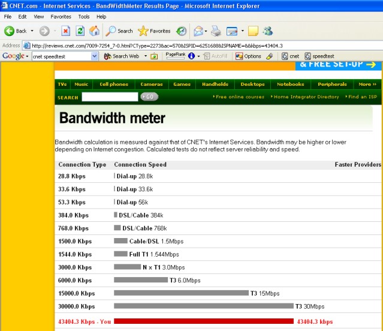383x331 pixels.
Task: Click the AutoFill toolbar button
Action: click(216, 56)
